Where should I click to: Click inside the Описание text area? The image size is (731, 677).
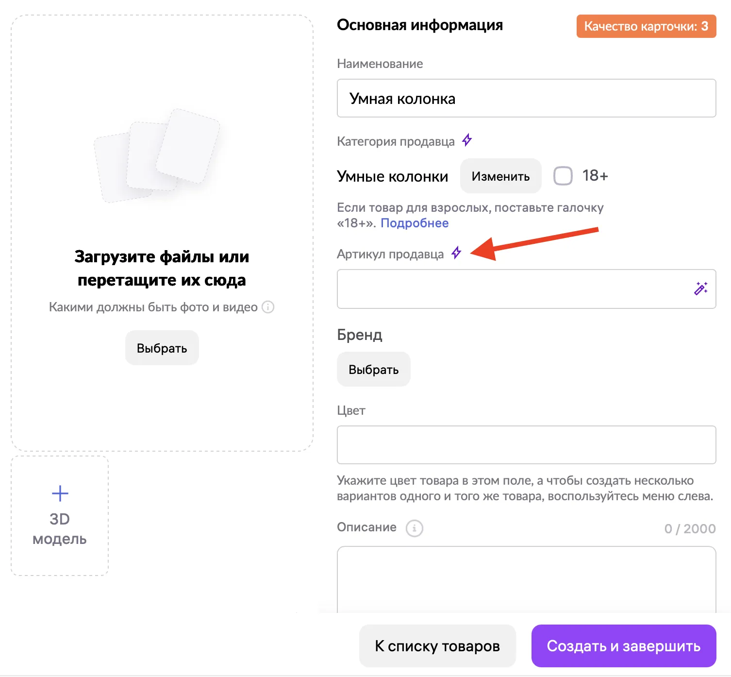[x=526, y=578]
